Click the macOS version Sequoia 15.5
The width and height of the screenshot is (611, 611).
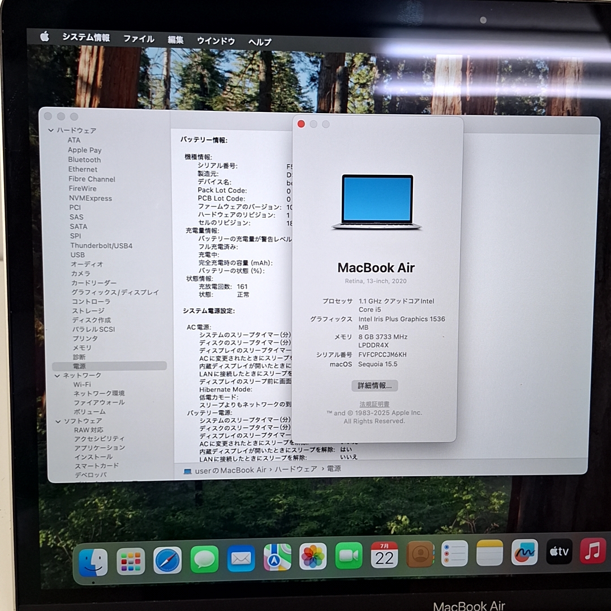377,364
